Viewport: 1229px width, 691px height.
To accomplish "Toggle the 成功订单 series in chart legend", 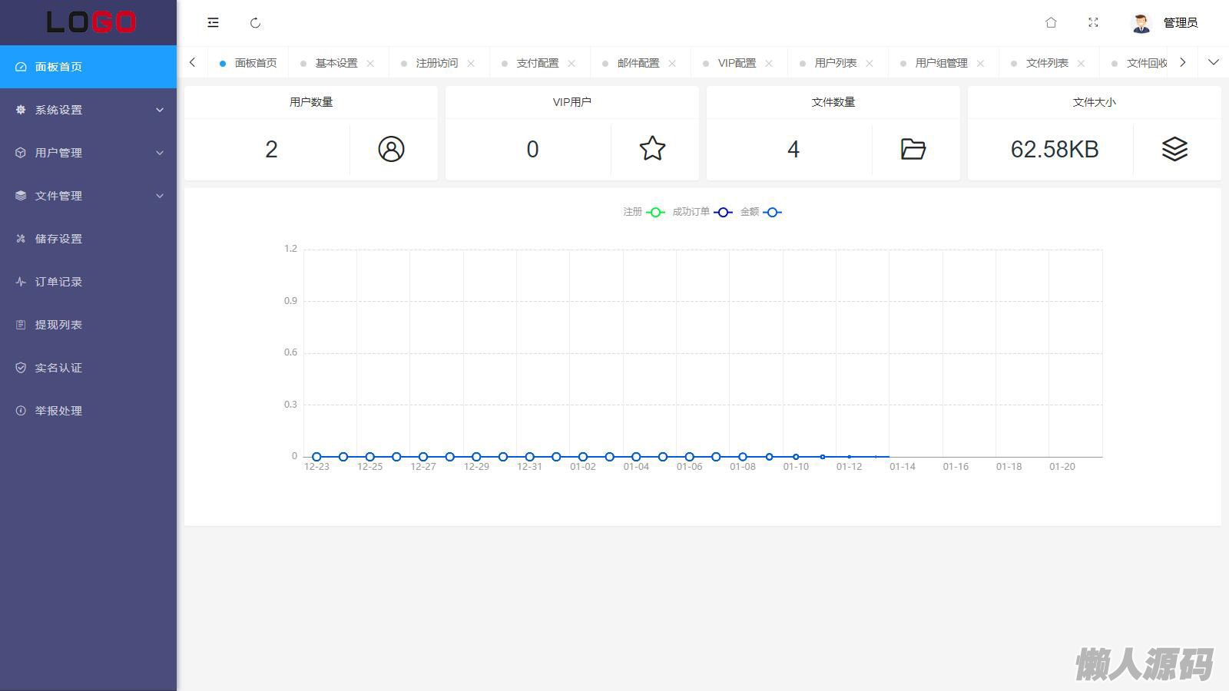I will (x=701, y=213).
